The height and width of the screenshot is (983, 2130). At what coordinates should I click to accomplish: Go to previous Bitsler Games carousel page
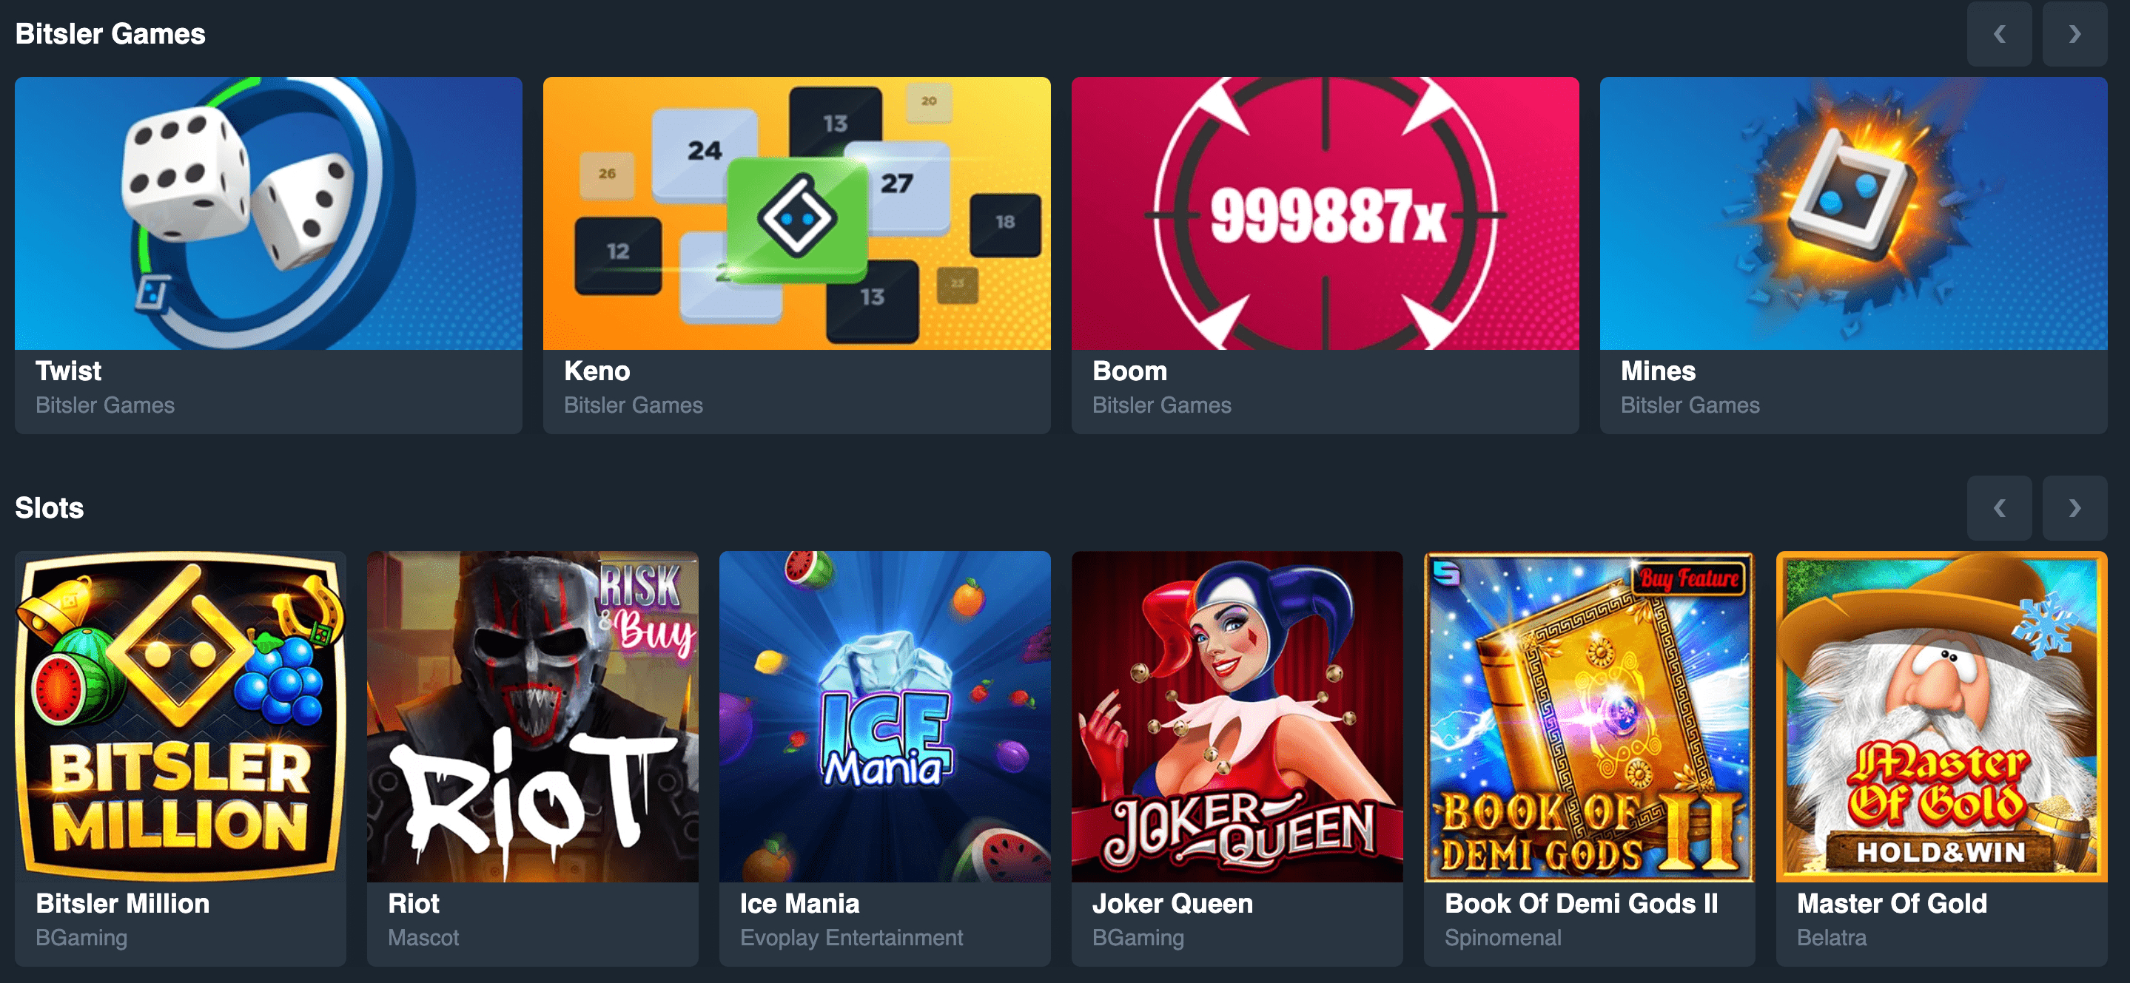coord(1998,34)
